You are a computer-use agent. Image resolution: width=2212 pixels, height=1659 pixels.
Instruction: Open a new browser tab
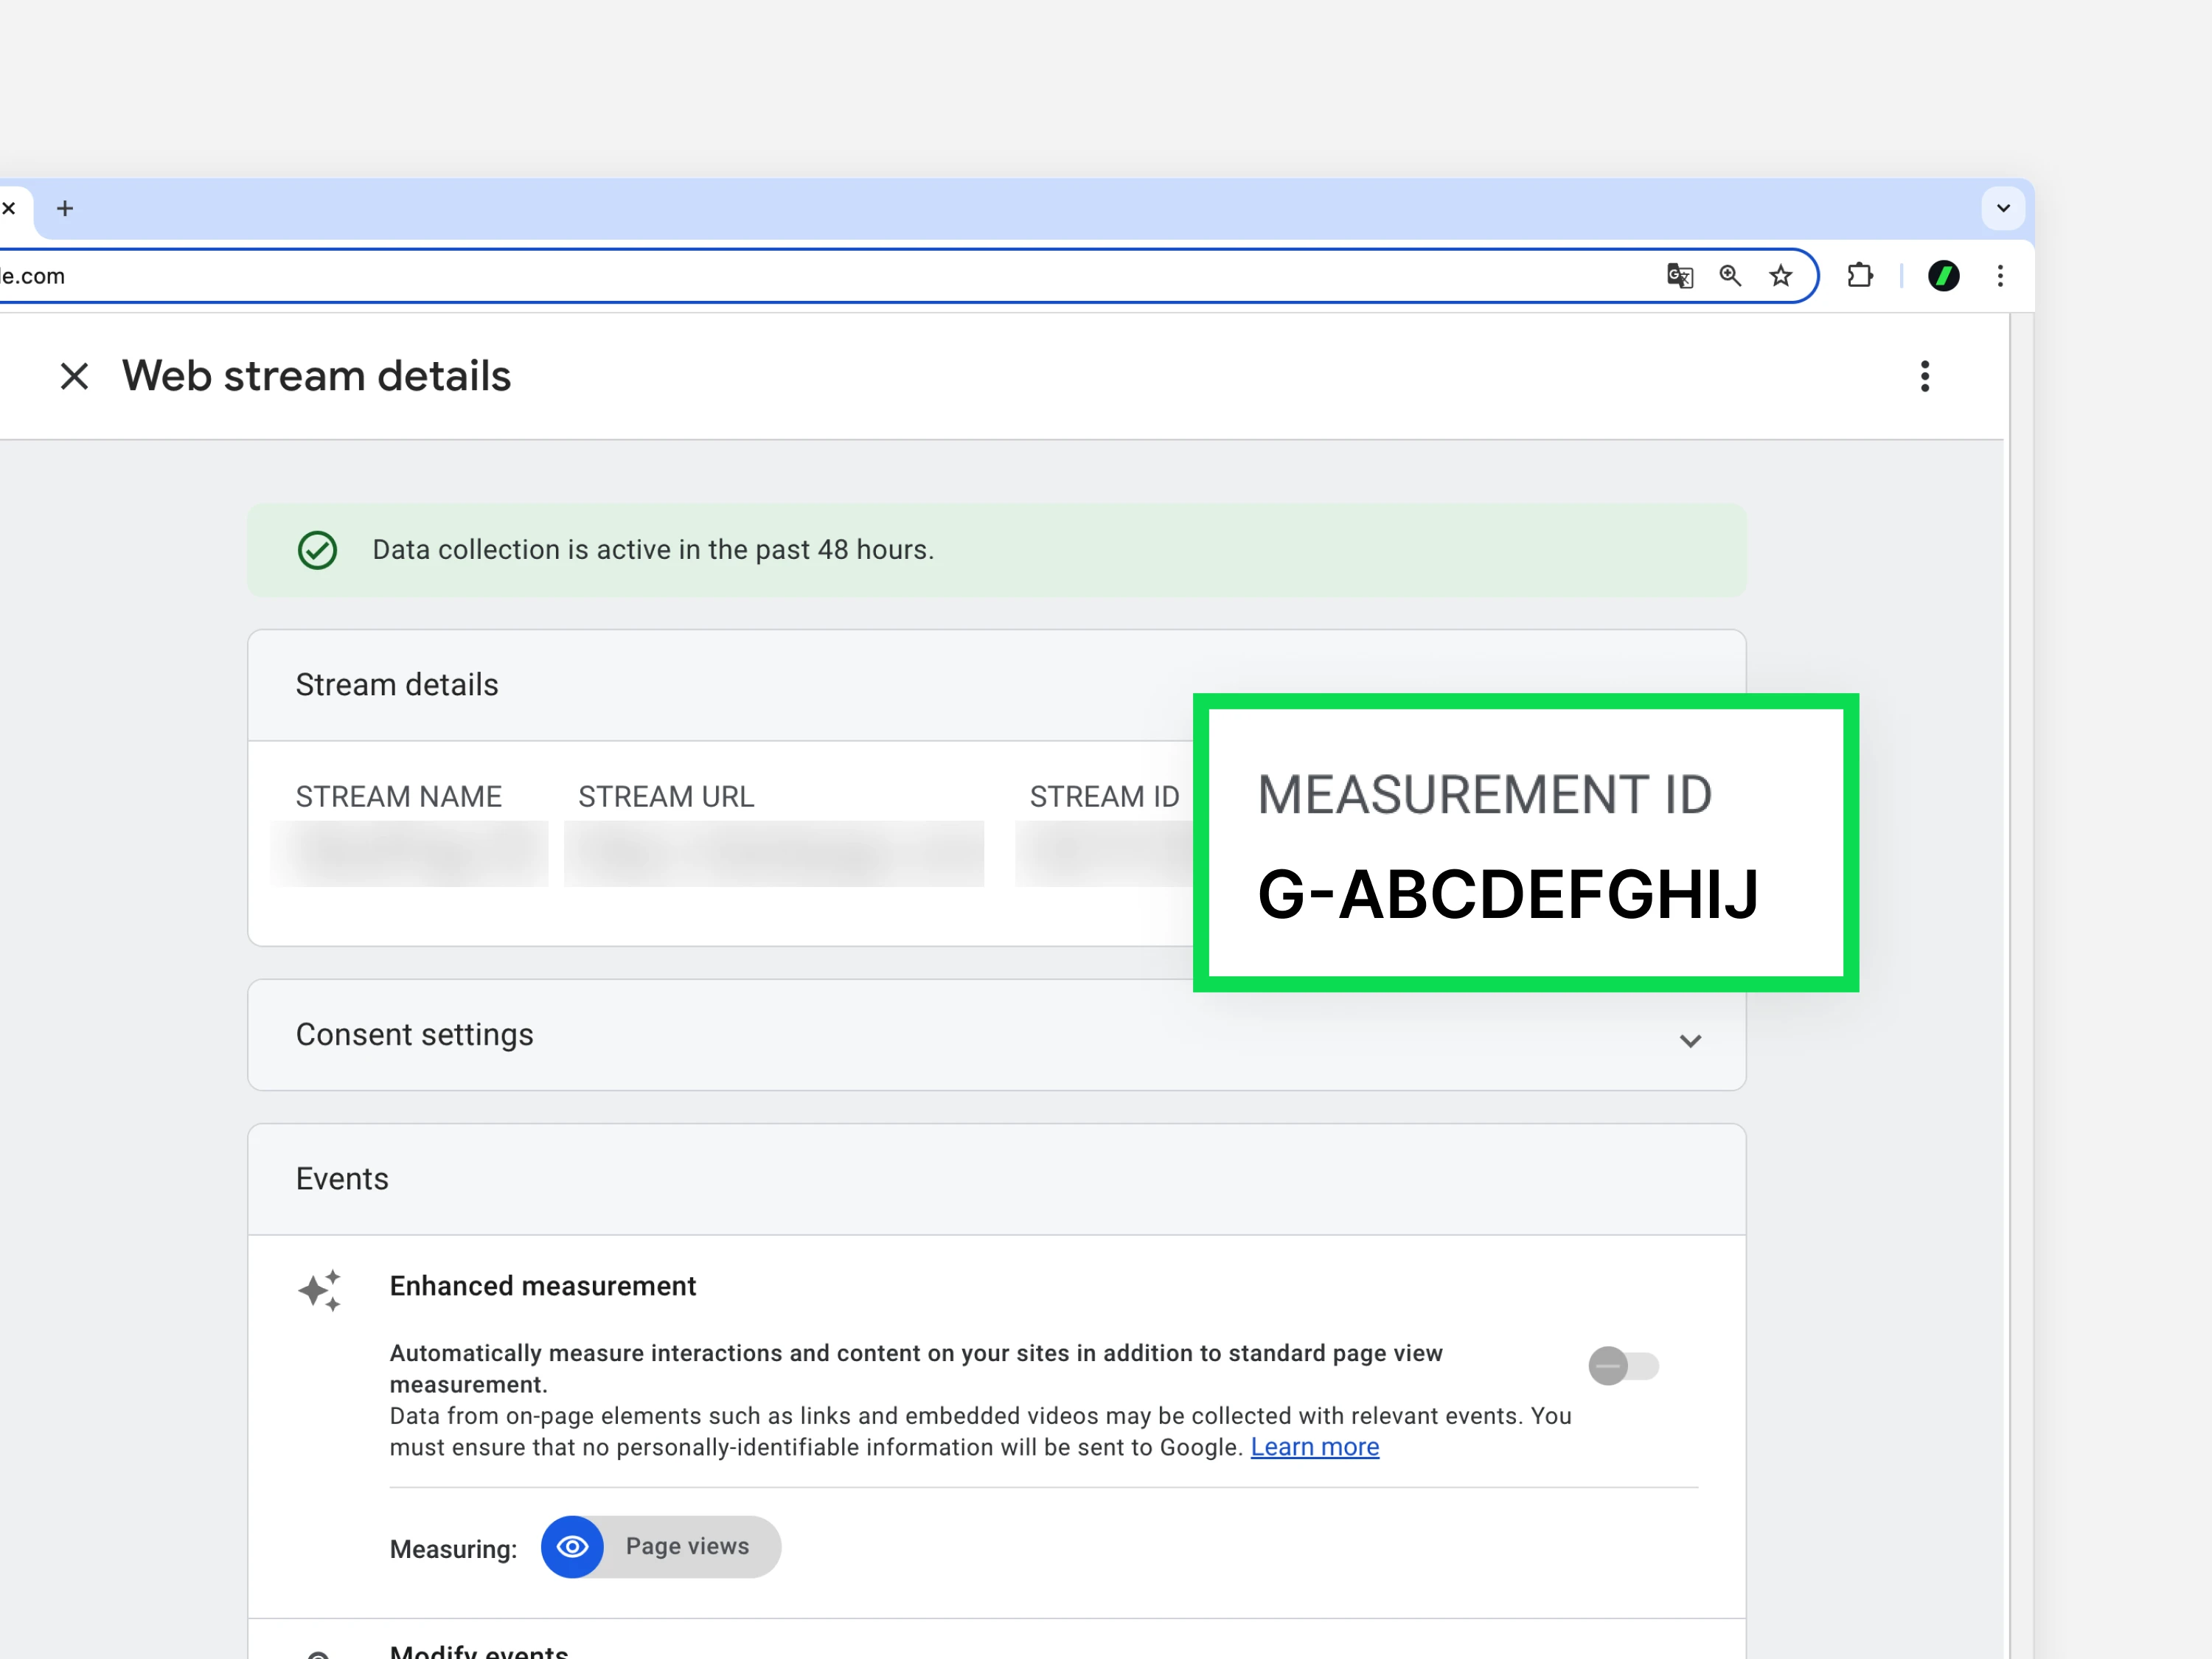(65, 208)
